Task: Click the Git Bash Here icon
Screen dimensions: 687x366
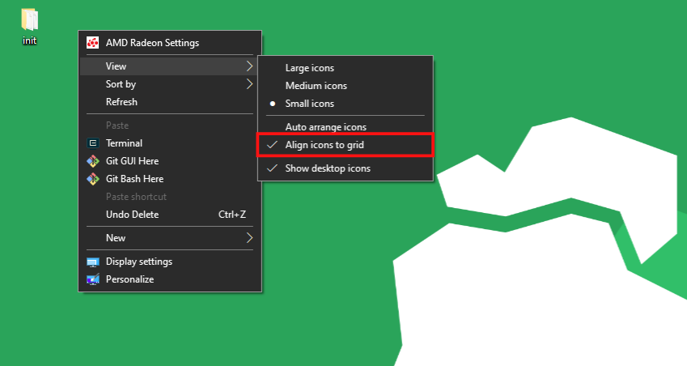Action: 92,179
